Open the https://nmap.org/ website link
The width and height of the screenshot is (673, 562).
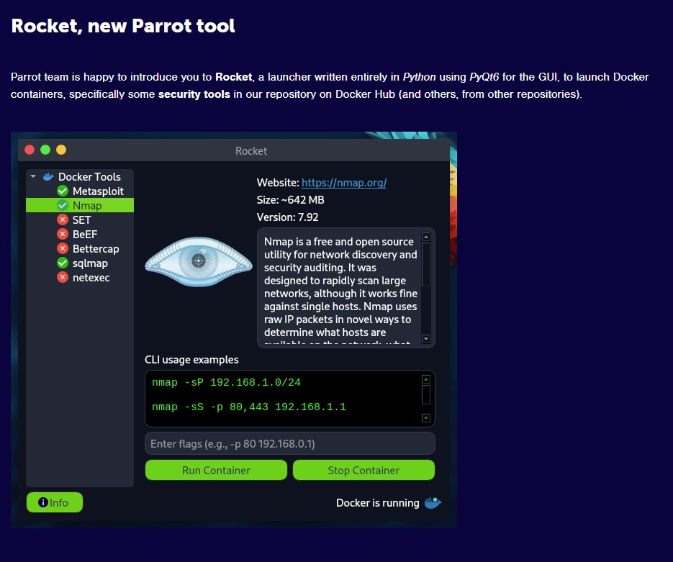[x=344, y=183]
